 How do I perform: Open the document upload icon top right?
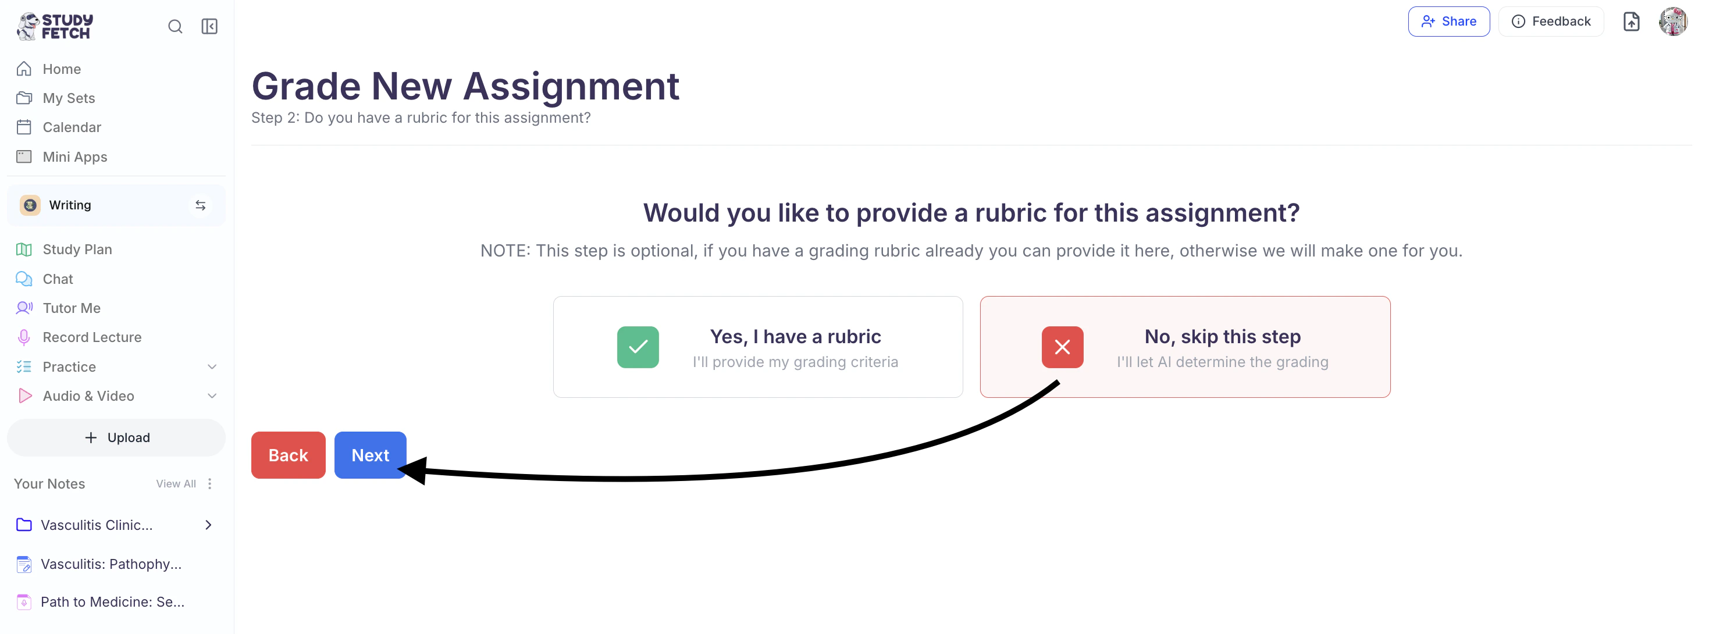click(x=1630, y=21)
